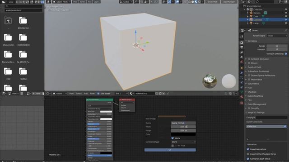This screenshot has height=162, width=289.
Task: Click the Lamp object icon in outliner
Action: 251,23
